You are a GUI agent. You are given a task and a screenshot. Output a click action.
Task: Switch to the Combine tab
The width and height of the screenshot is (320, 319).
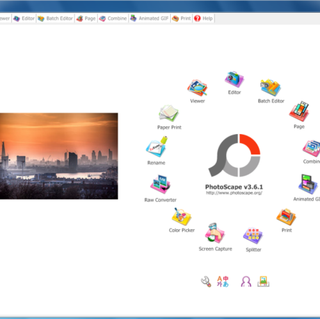pyautogui.click(x=113, y=19)
